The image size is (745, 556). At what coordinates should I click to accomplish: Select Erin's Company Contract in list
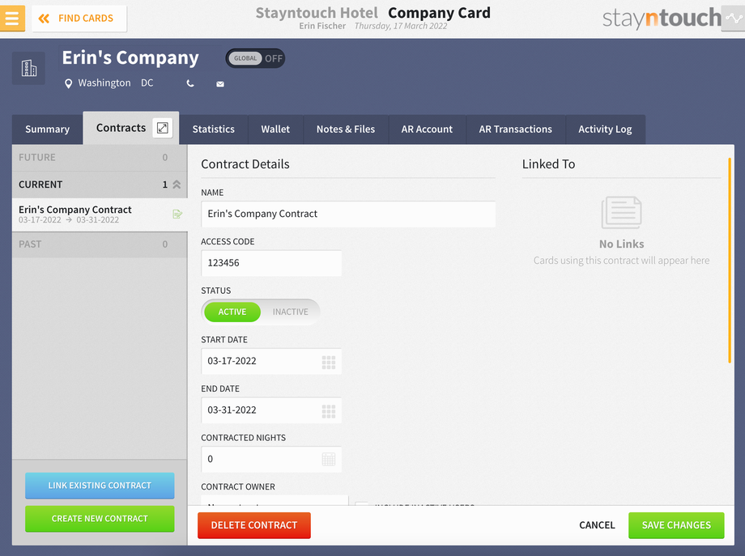click(100, 214)
